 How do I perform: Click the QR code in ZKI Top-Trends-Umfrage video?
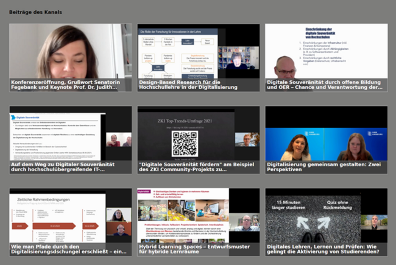(185, 144)
